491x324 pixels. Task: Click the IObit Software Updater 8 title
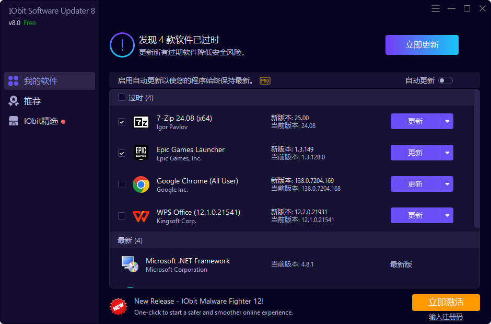tap(52, 10)
